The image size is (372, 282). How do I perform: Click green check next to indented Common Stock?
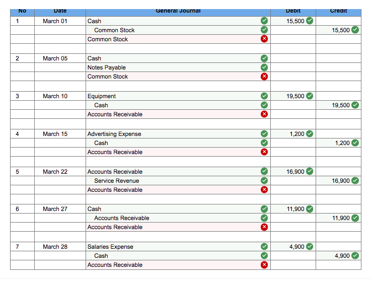(x=264, y=30)
